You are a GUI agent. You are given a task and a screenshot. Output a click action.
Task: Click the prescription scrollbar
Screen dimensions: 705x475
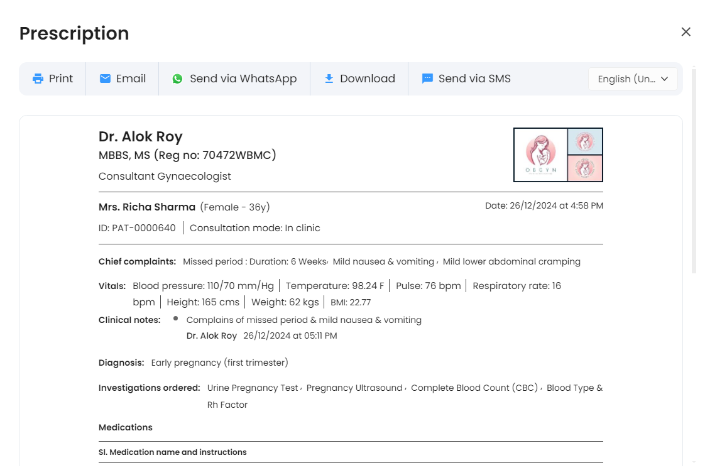694,170
